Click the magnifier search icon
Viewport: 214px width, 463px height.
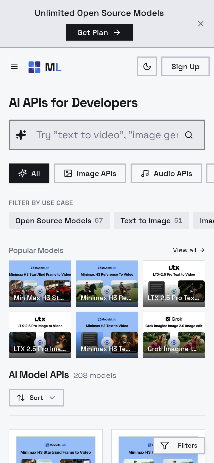point(189,135)
